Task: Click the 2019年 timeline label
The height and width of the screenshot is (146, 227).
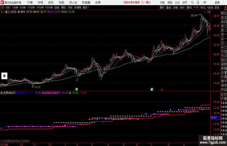Action: 4,145
